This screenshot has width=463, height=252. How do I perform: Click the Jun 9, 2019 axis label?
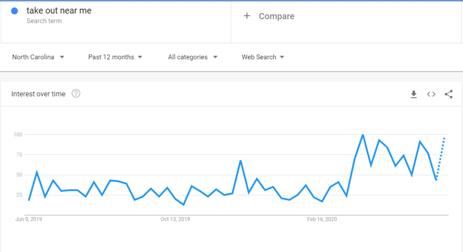(28, 219)
